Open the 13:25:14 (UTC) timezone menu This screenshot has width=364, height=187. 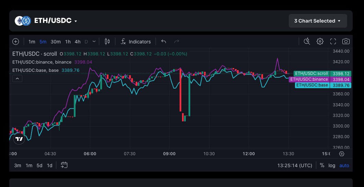(295, 165)
